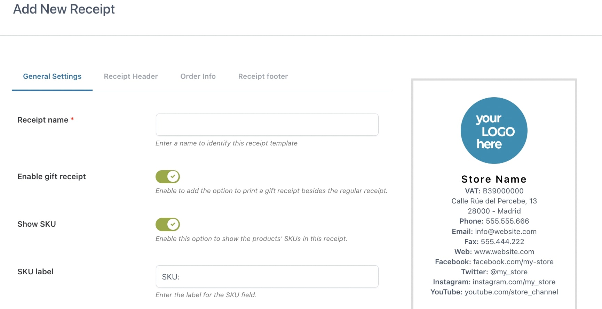
Task: Click the YouTube: youtube.com/store_channel line
Action: [494, 292]
